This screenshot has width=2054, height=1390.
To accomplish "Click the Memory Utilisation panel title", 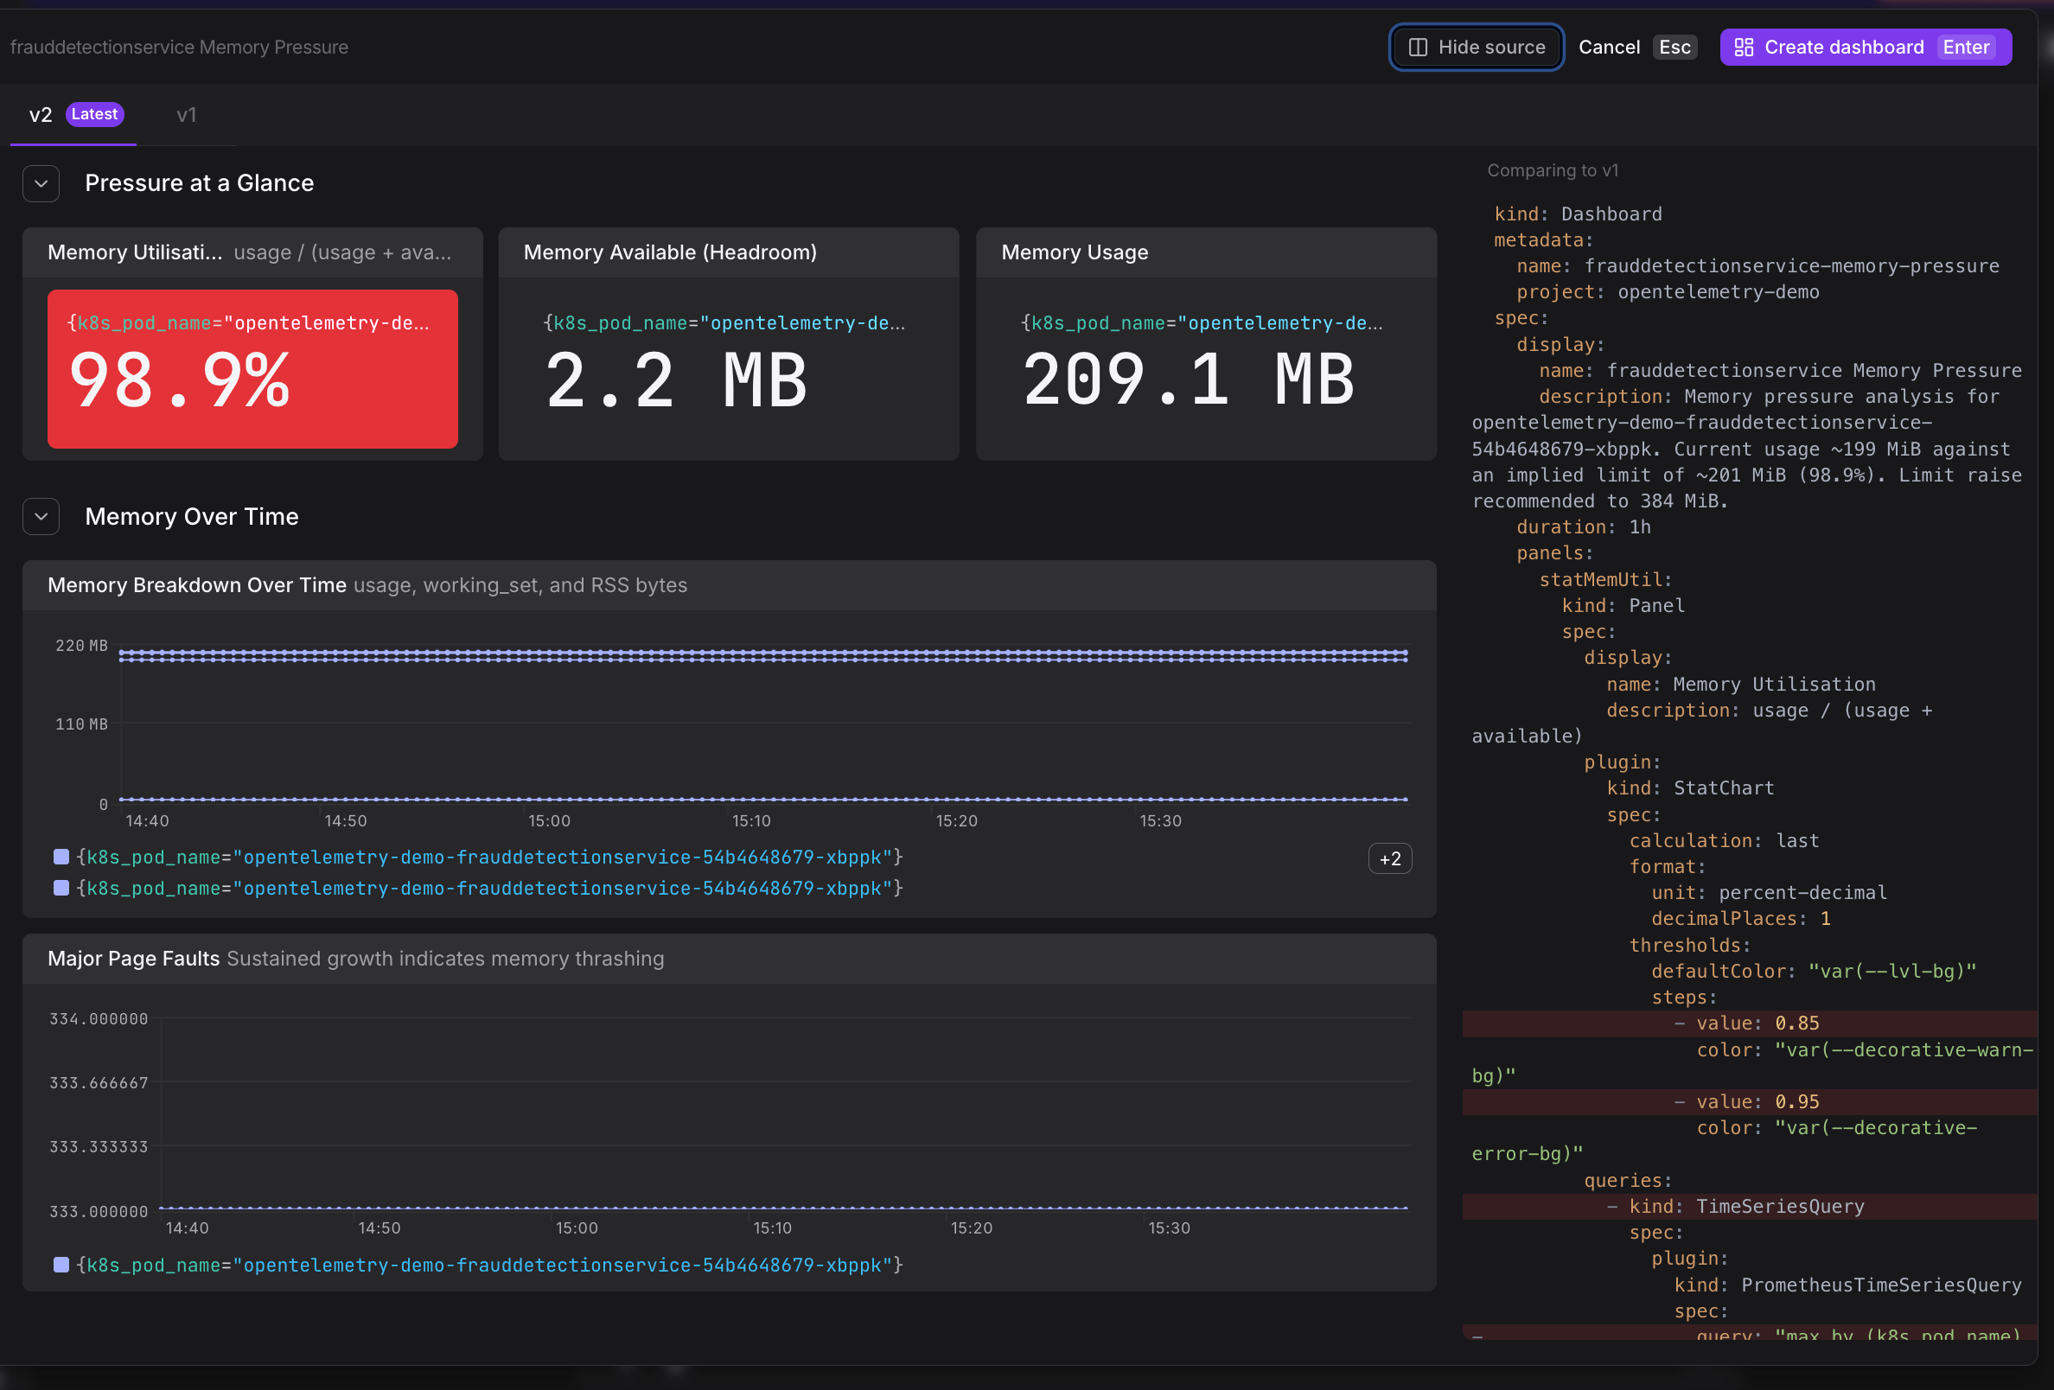I will pyautogui.click(x=134, y=252).
